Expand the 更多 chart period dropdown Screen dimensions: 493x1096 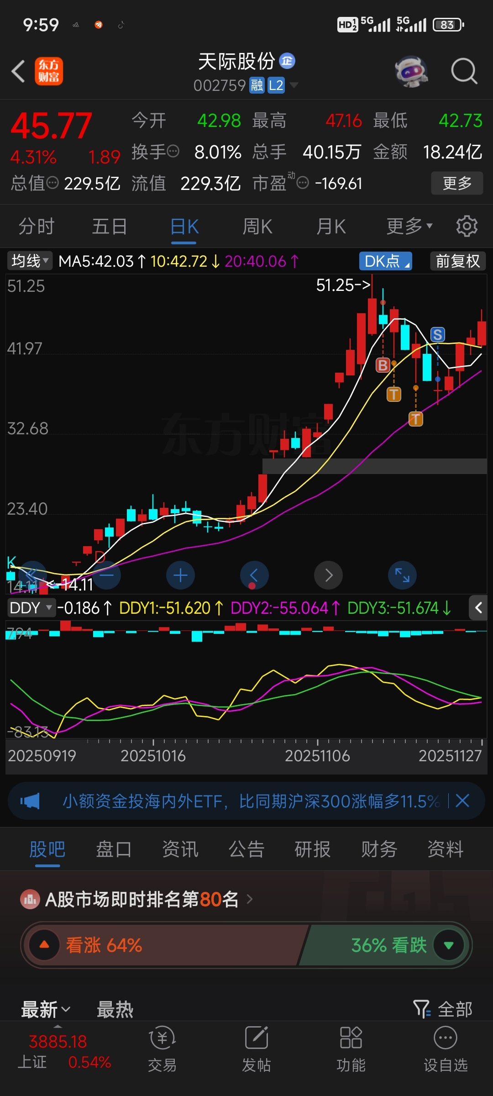[409, 227]
